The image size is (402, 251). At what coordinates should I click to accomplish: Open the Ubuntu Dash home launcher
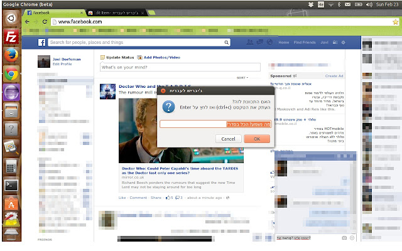11,18
